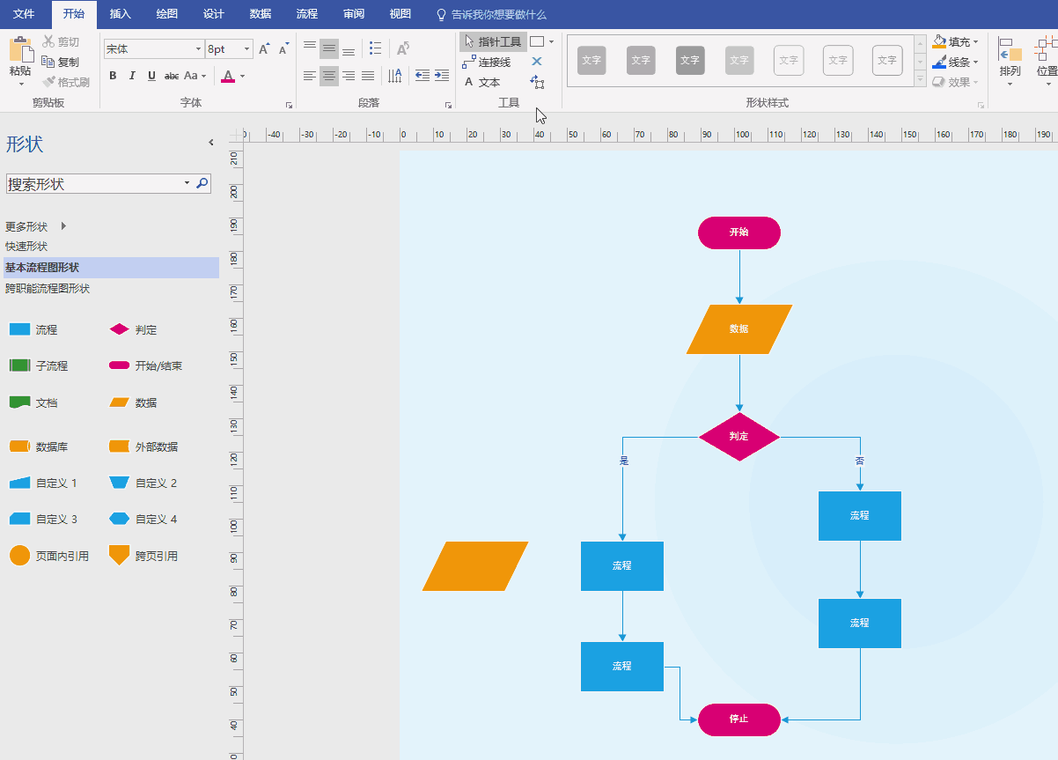Activate the 连接线 connector tool

pos(487,63)
